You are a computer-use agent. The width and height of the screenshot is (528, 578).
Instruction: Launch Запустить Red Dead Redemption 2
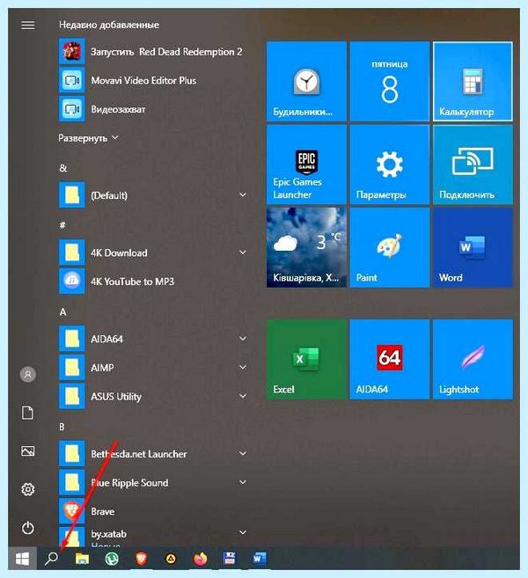tap(153, 51)
